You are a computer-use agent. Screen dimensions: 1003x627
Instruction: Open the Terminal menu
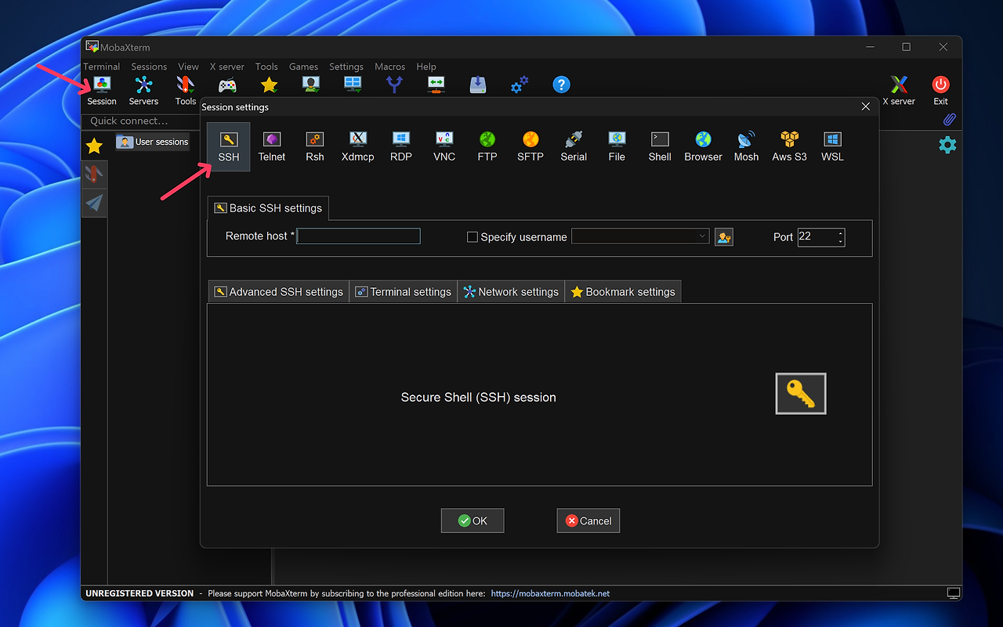coord(102,67)
